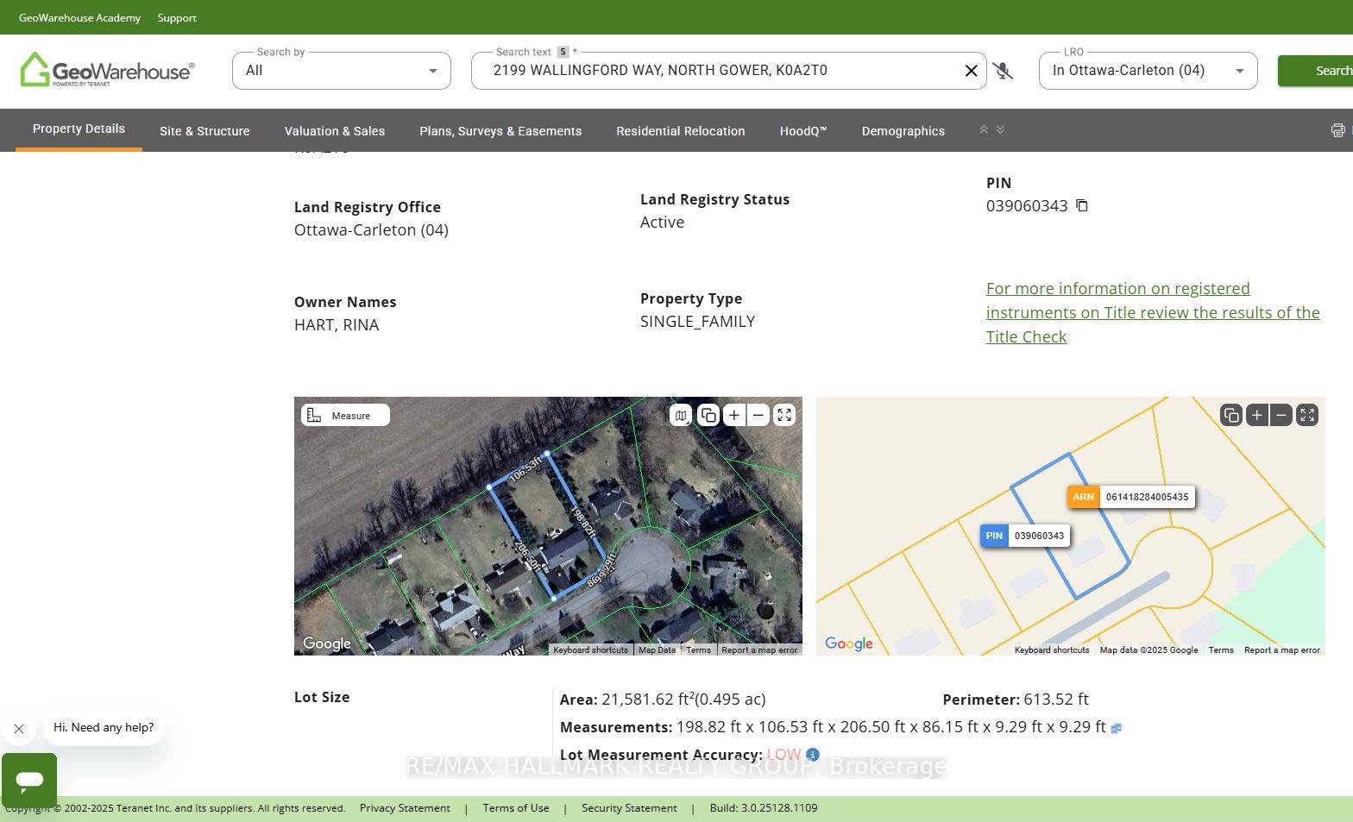
Task: Open the Privacy Statement link
Action: 405,808
